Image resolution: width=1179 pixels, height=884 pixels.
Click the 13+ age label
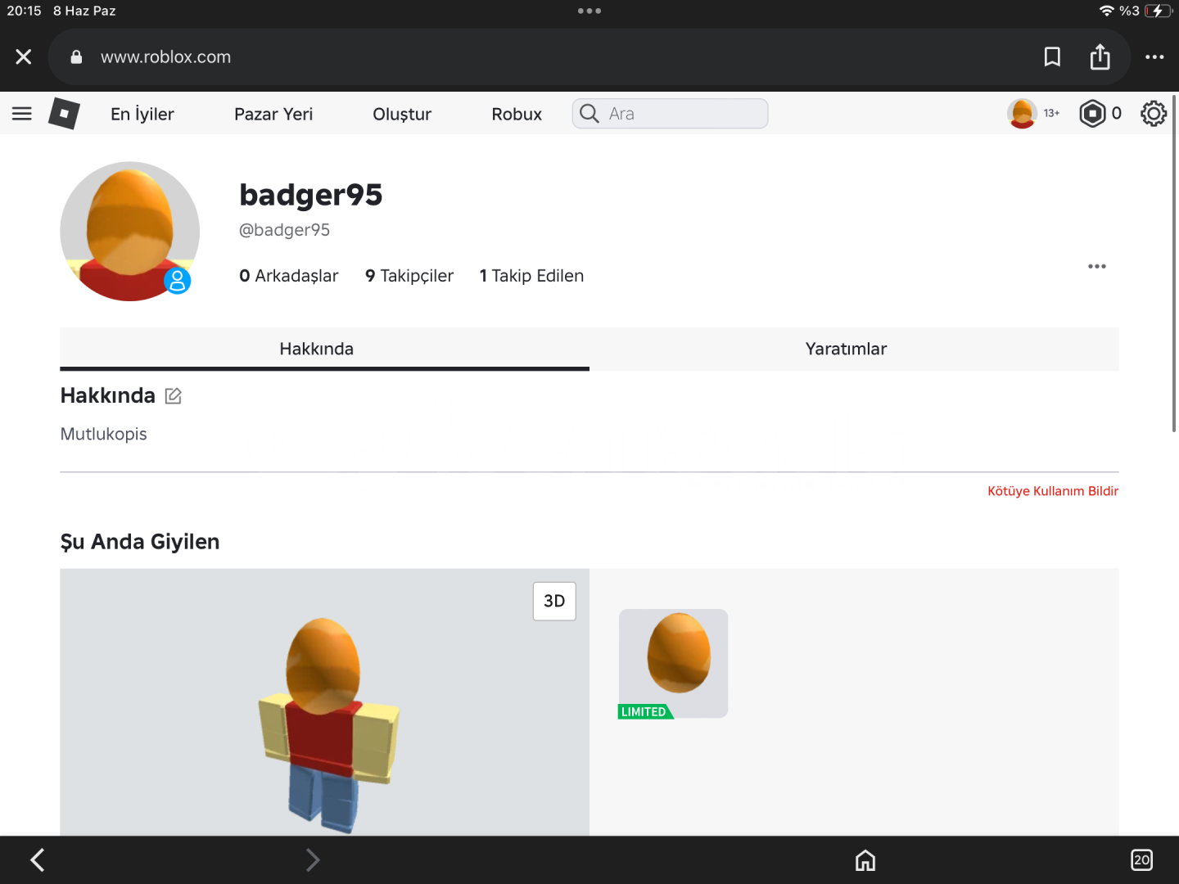[x=1051, y=114]
